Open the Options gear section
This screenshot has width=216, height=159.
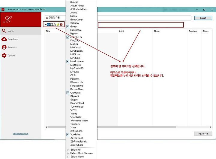[x=21, y=55]
